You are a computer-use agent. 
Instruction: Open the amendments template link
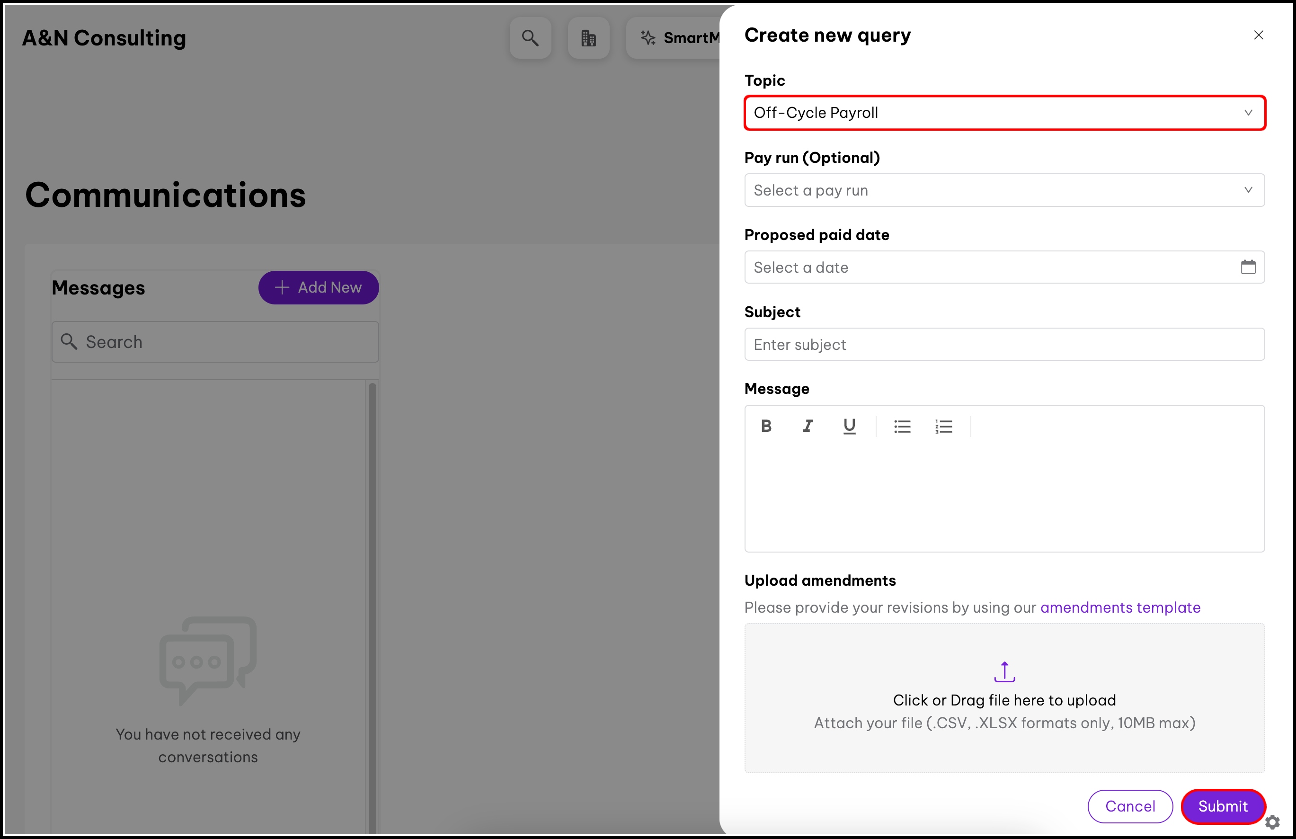[1120, 607]
